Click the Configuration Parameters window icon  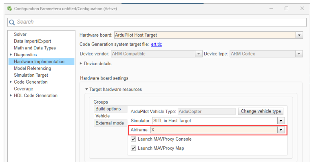[9, 8]
